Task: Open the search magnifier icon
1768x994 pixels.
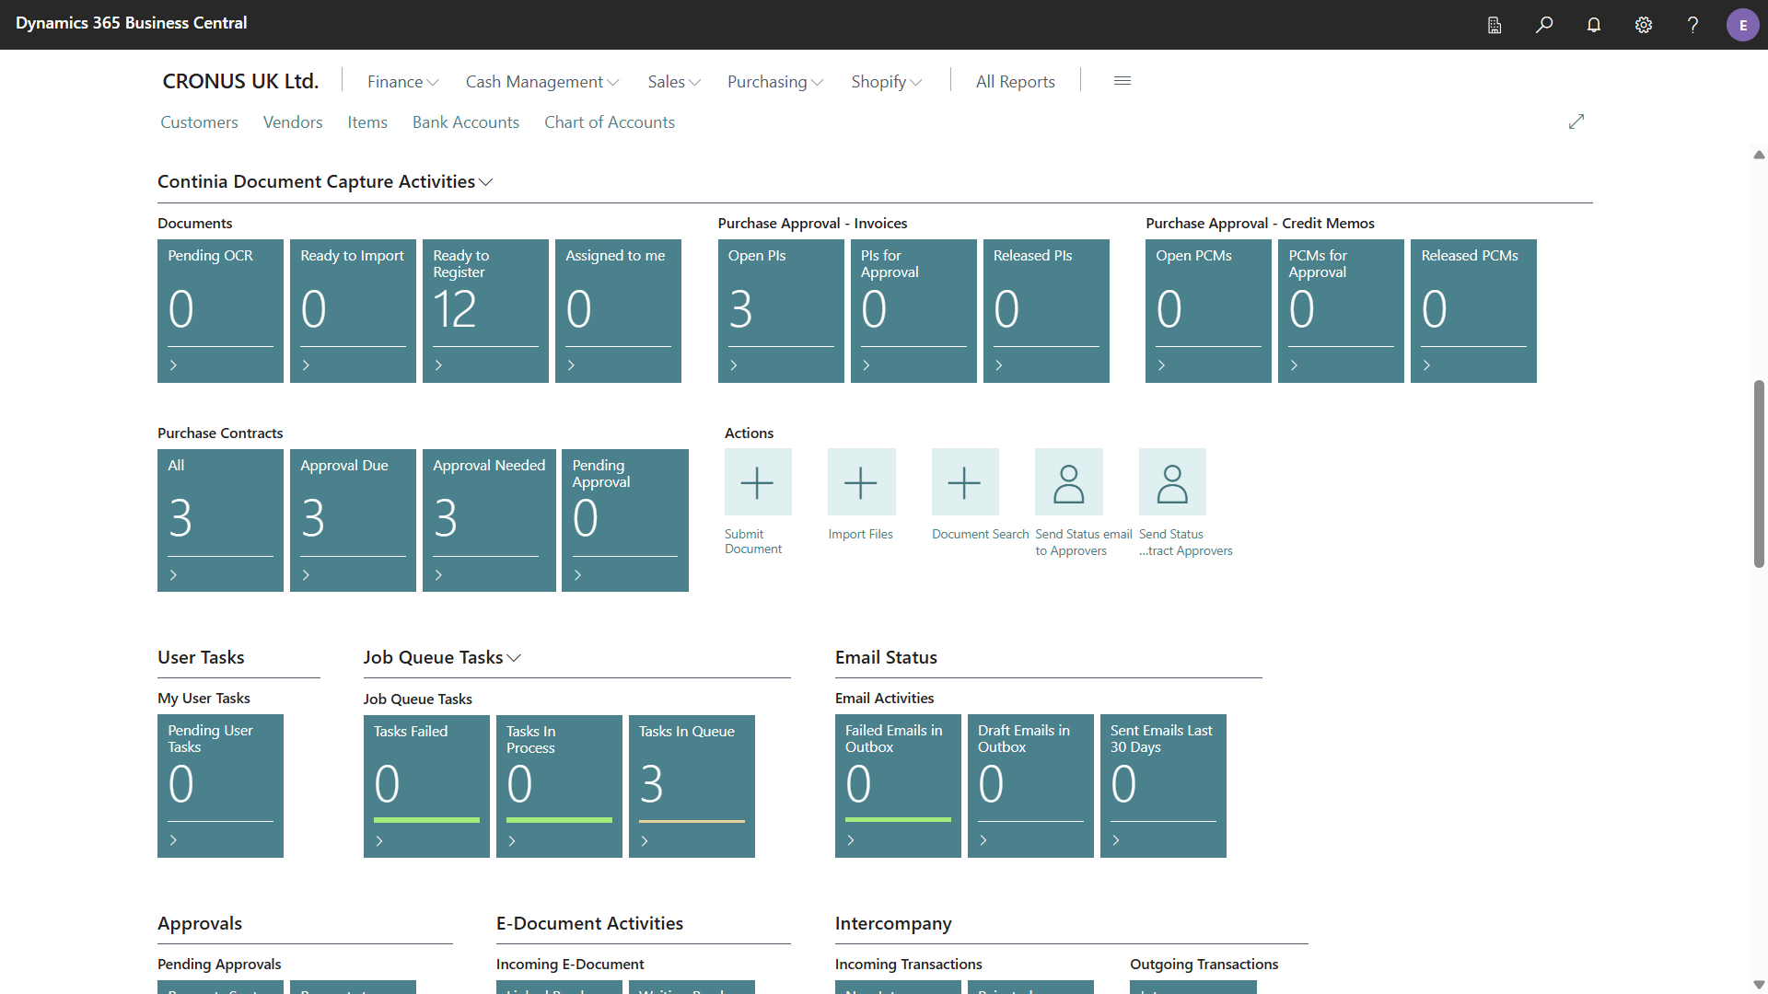Action: coord(1544,25)
